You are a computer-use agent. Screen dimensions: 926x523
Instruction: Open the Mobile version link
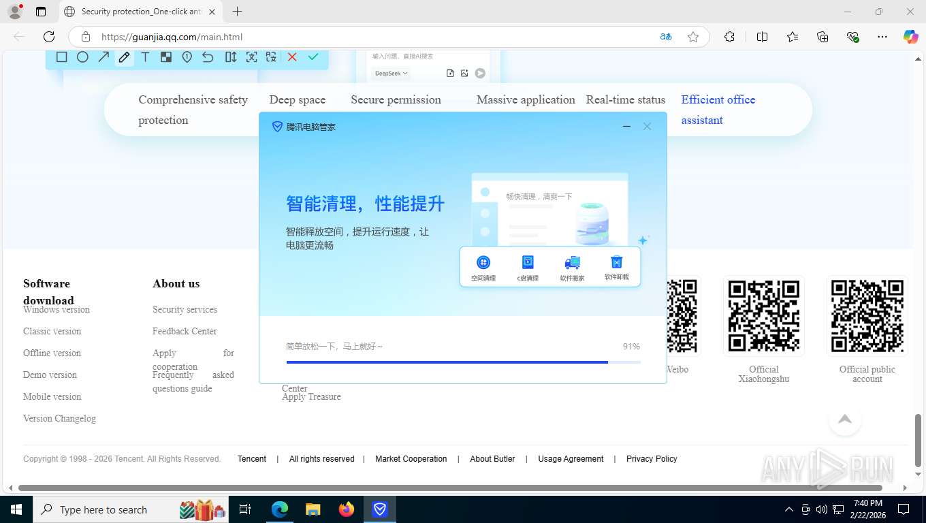(x=52, y=396)
